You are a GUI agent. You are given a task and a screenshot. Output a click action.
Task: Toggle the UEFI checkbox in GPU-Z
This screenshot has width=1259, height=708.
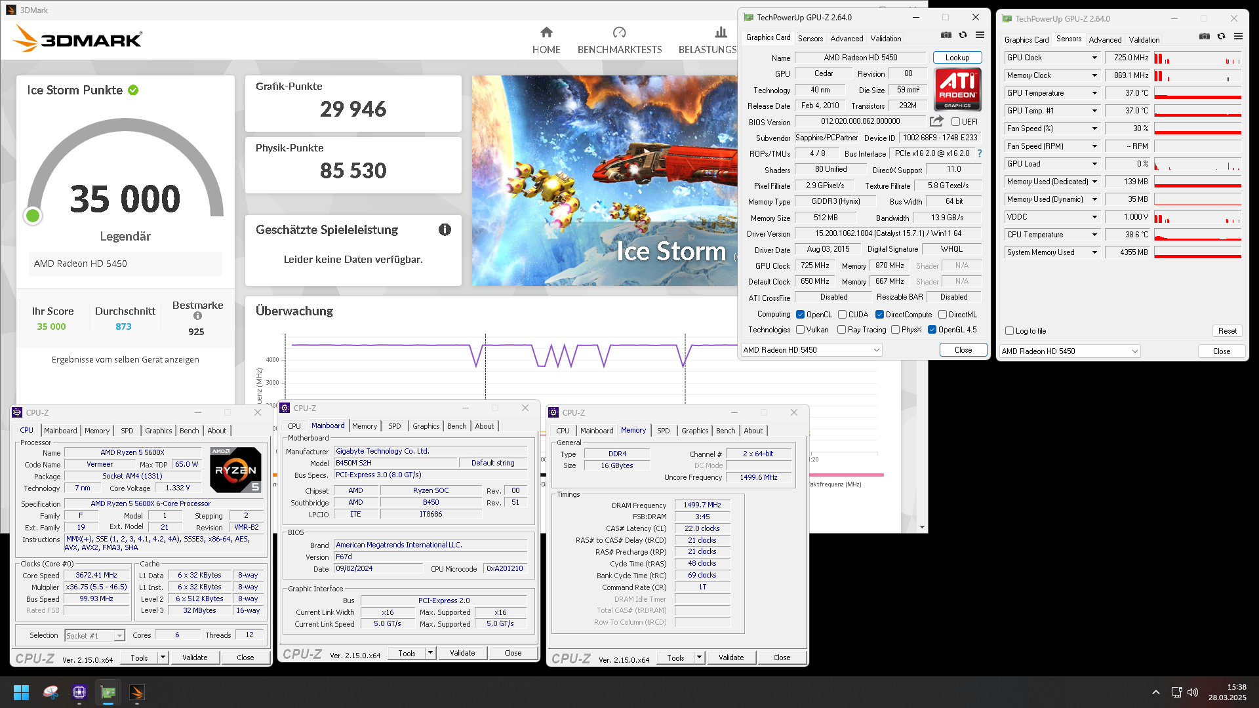[955, 122]
